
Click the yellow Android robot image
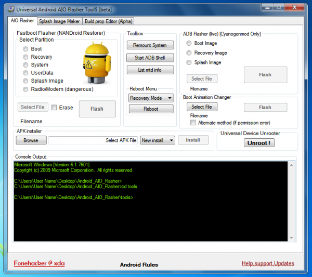click(x=97, y=63)
